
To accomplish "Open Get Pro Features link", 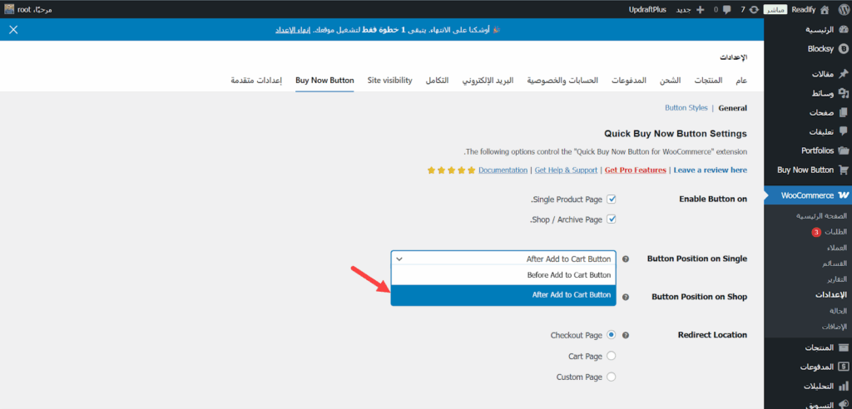I will tap(635, 170).
